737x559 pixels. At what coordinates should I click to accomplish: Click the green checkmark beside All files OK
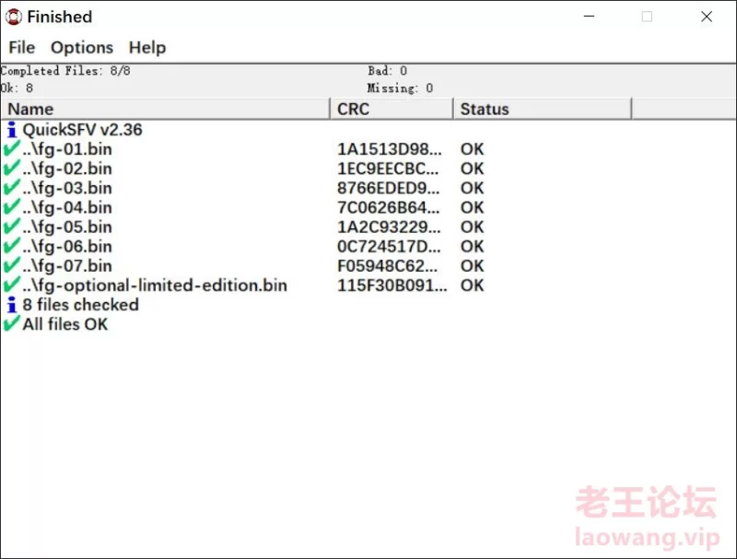[11, 324]
